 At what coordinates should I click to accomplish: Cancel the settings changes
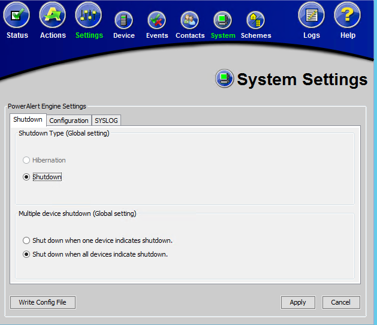point(341,302)
